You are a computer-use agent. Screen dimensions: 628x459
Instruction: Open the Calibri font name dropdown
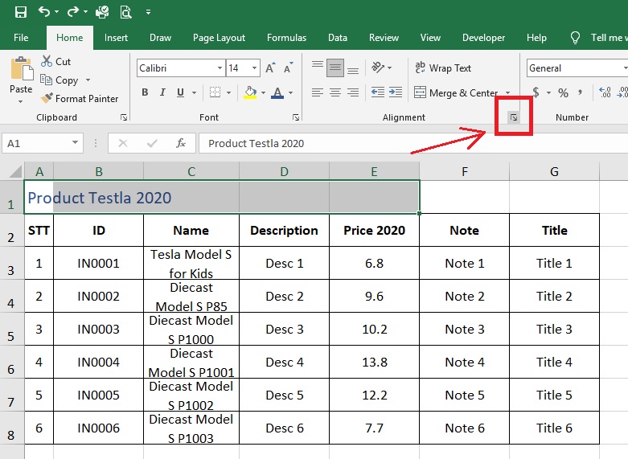220,68
